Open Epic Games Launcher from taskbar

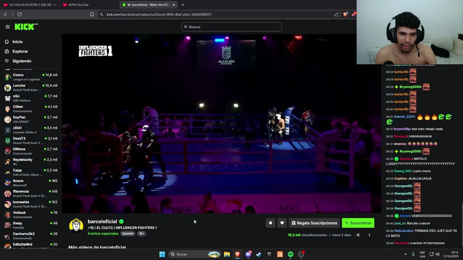[269, 254]
